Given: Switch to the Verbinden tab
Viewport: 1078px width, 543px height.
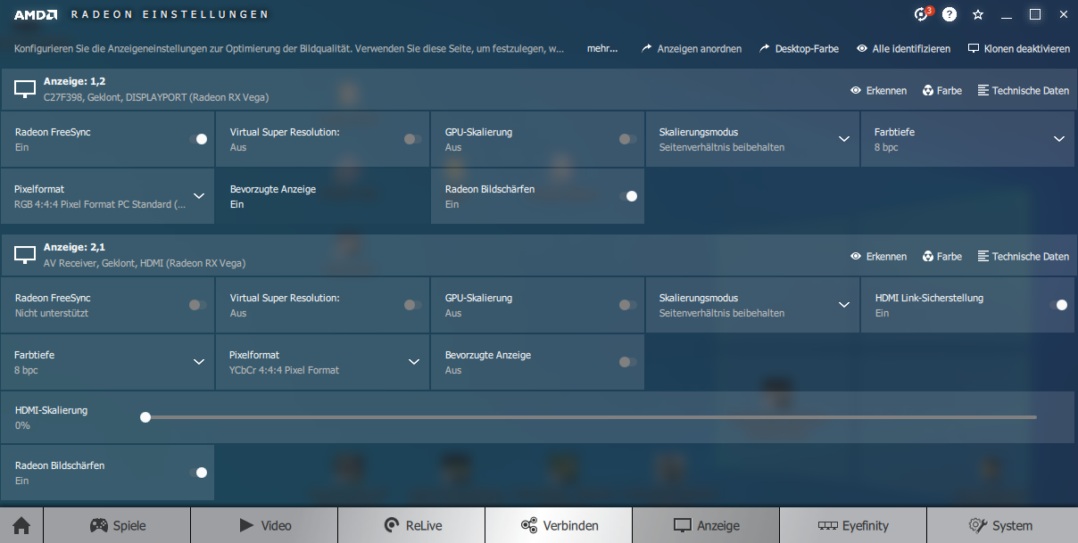Looking at the screenshot, I should (559, 525).
